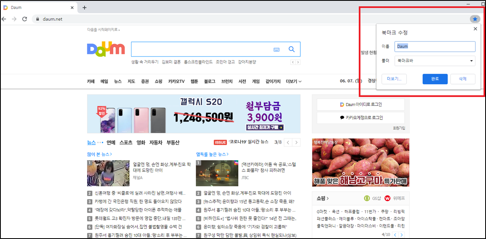Click the 채널A news thumbnail image
Screen dimensions: 486x239
click(x=108, y=173)
